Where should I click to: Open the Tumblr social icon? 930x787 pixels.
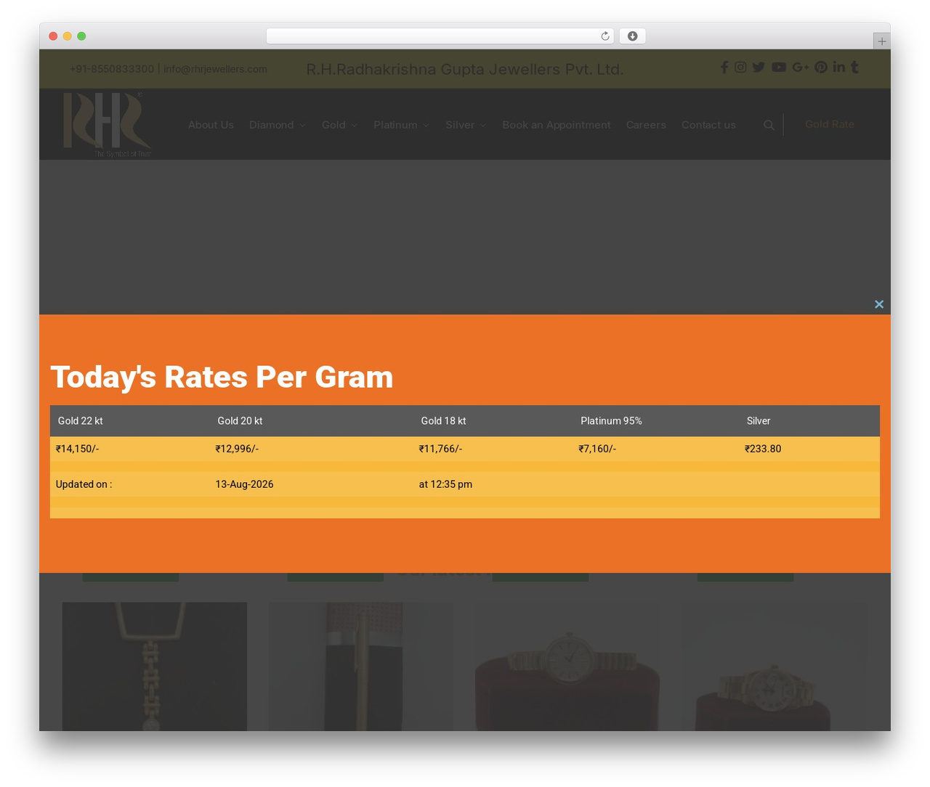854,67
